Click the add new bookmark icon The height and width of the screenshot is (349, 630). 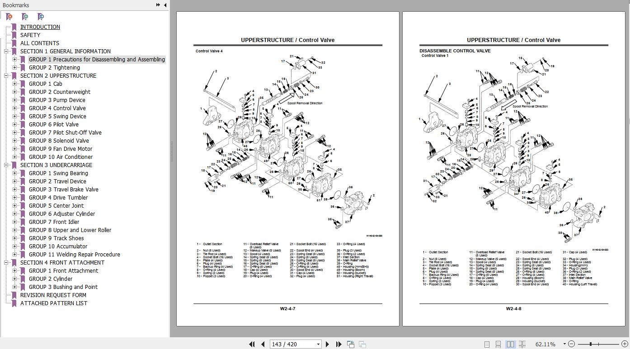[x=25, y=17]
